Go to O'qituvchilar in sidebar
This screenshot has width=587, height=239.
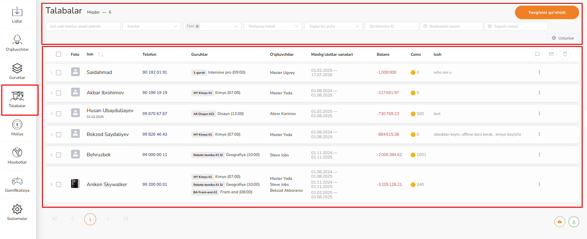(x=17, y=43)
